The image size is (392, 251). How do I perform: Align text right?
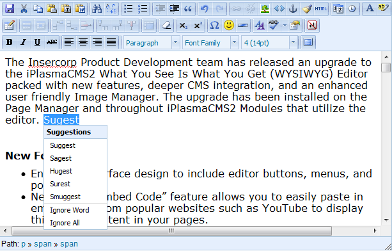97,42
